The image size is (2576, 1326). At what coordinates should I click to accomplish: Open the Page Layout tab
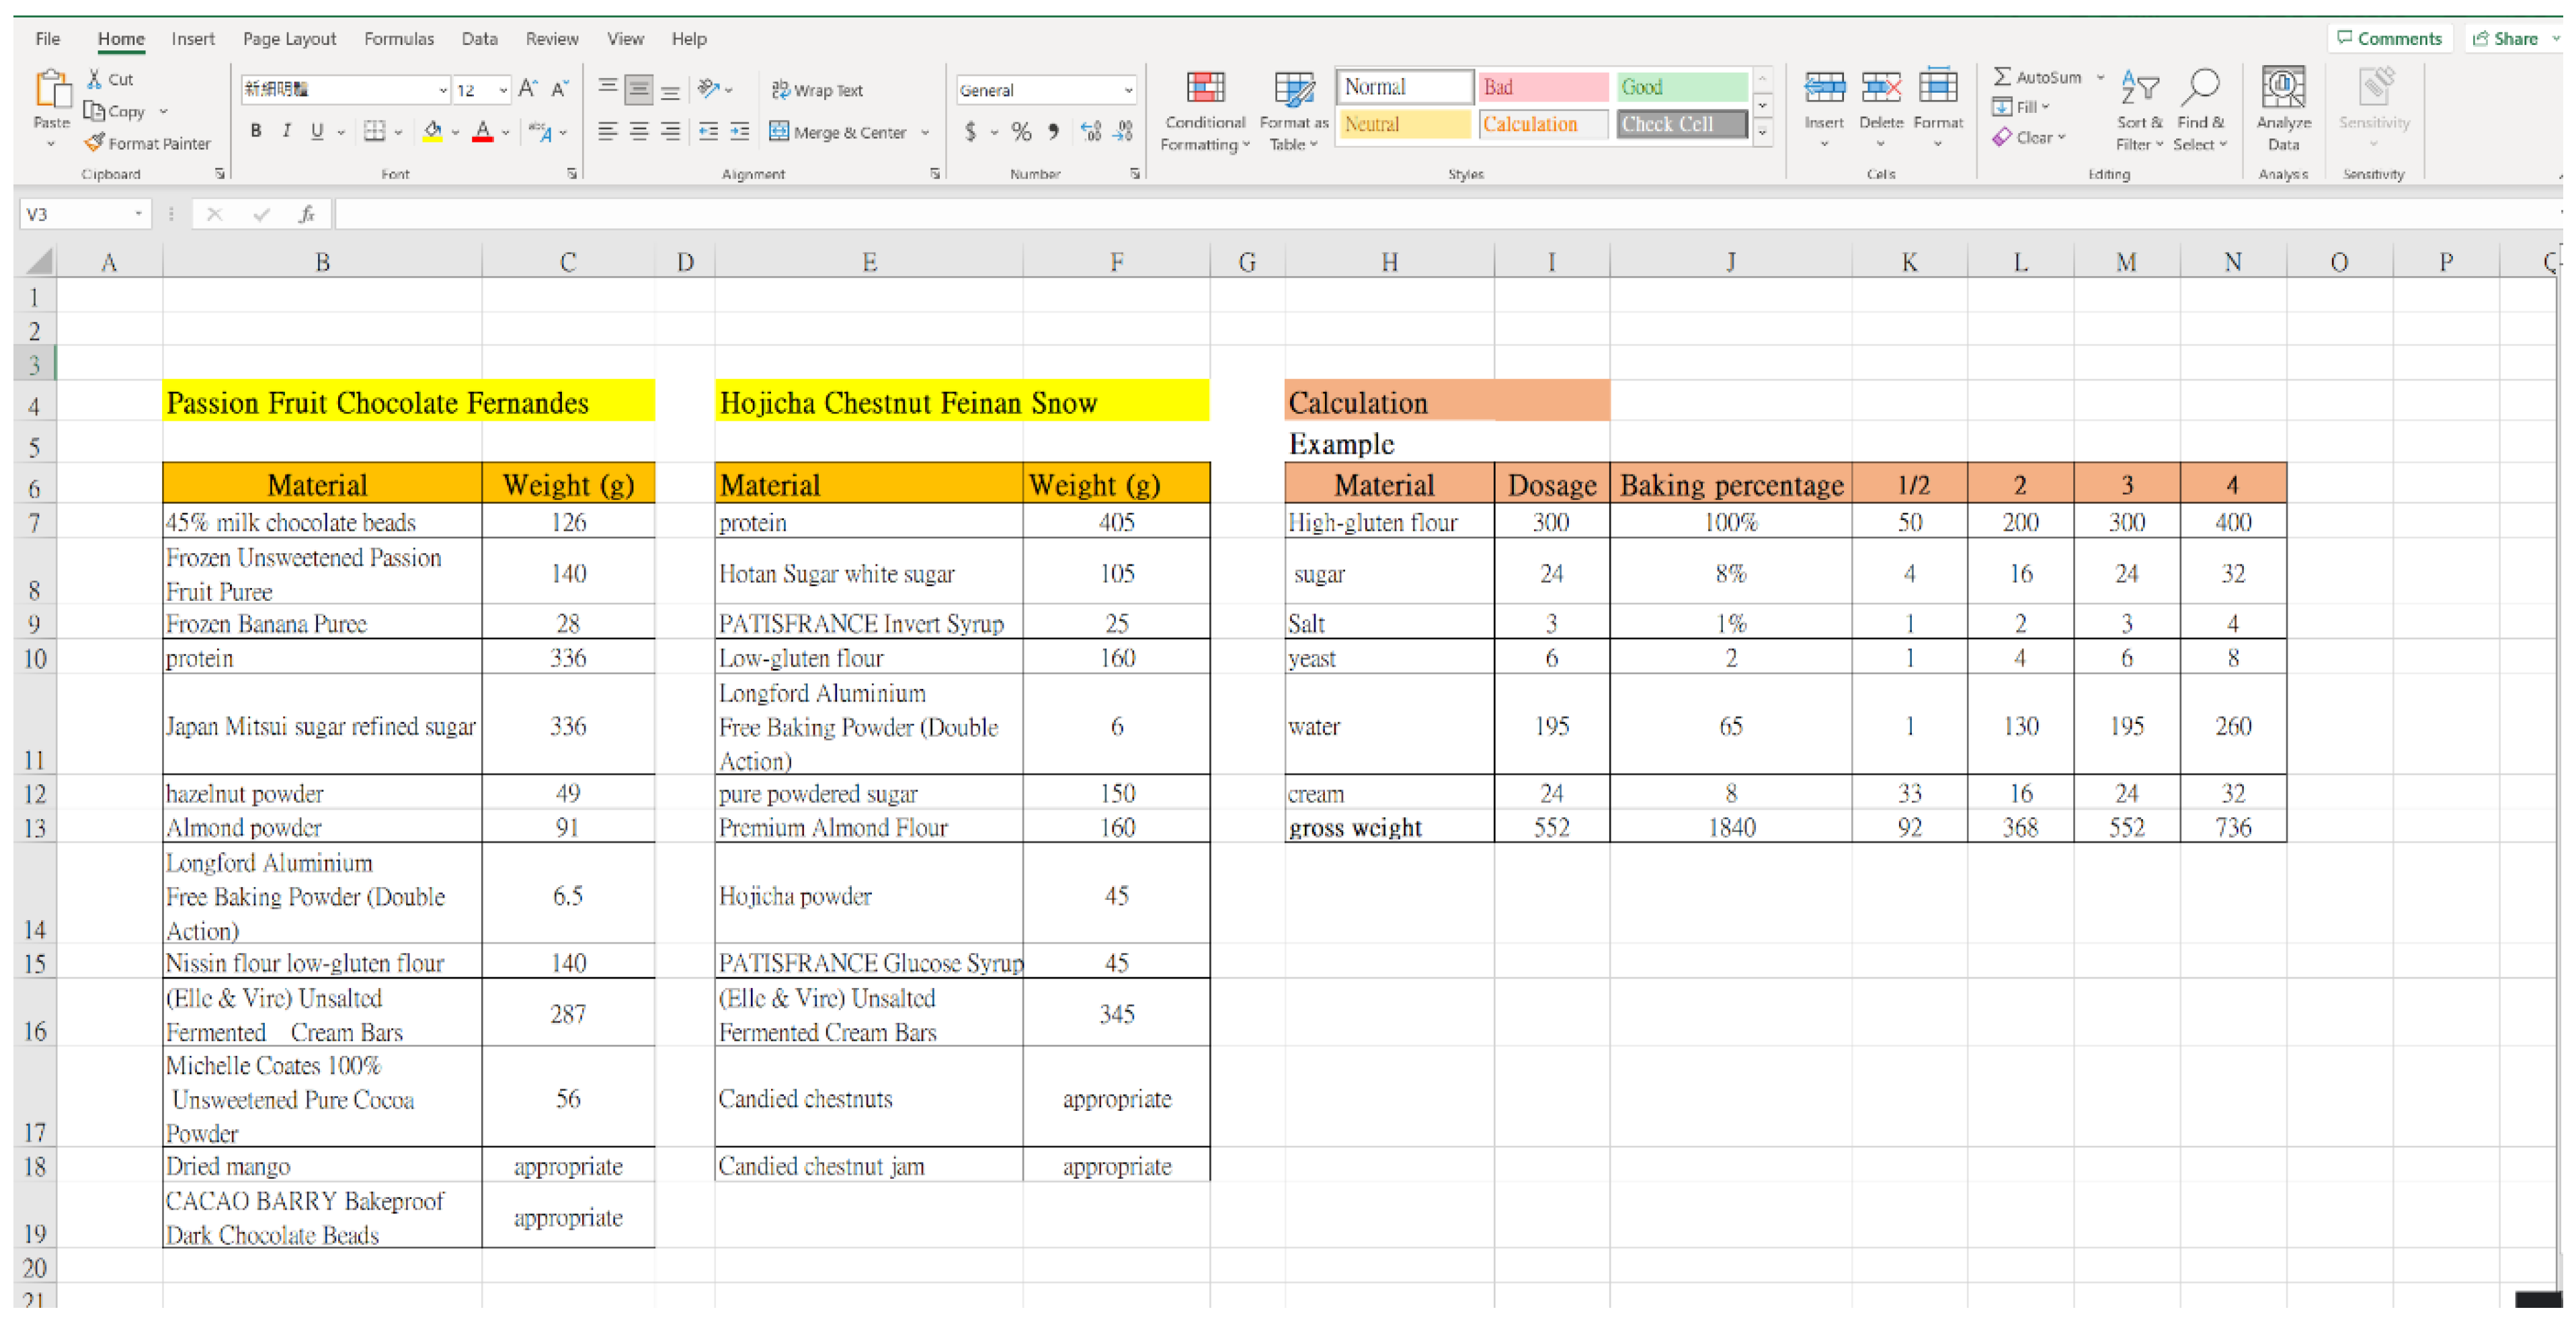289,39
